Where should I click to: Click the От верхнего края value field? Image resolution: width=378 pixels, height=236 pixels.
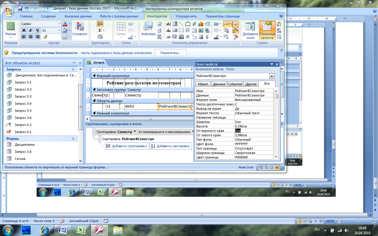point(254,131)
